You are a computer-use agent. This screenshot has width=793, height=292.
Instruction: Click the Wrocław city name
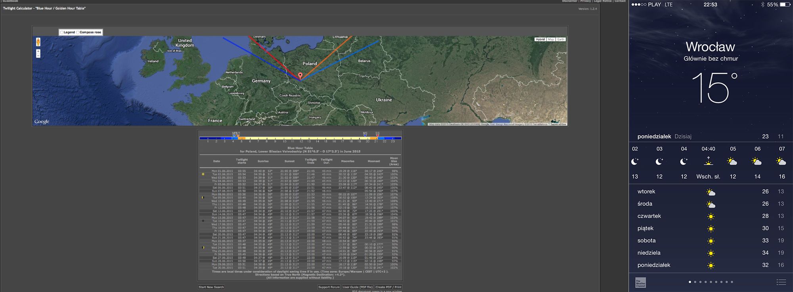click(711, 47)
